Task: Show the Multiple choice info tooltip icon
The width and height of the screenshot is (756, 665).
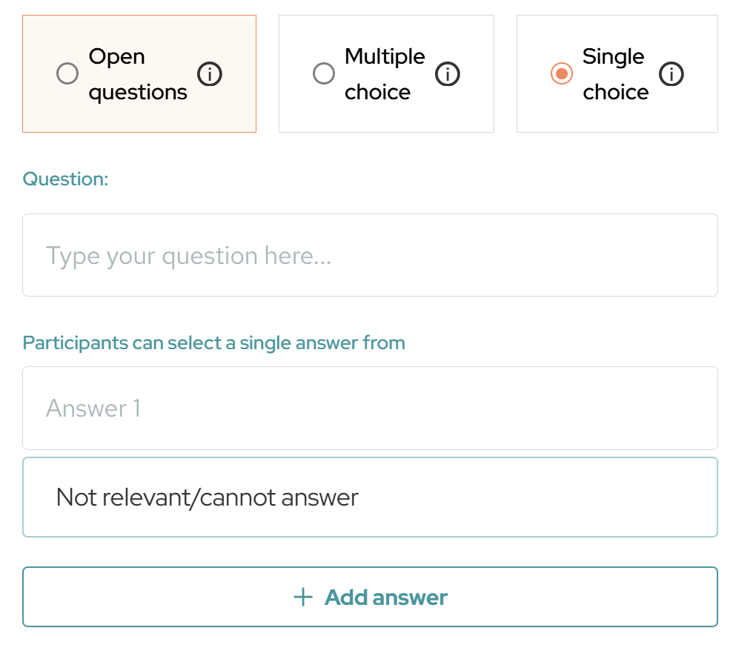Action: pyautogui.click(x=448, y=74)
